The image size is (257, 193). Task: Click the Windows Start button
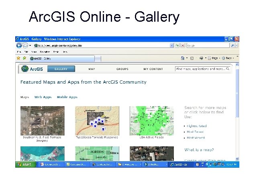coord(26,164)
